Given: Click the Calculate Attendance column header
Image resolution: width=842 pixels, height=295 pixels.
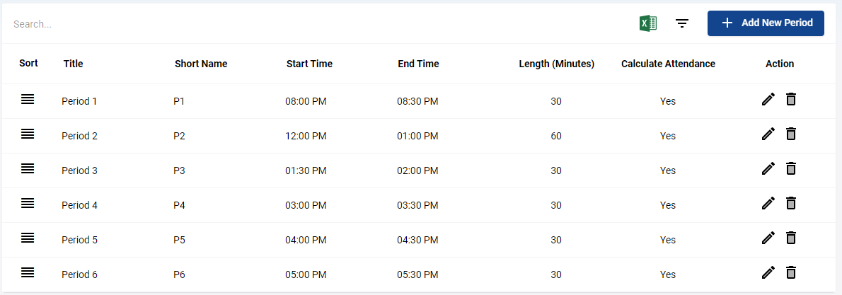Looking at the screenshot, I should [668, 64].
